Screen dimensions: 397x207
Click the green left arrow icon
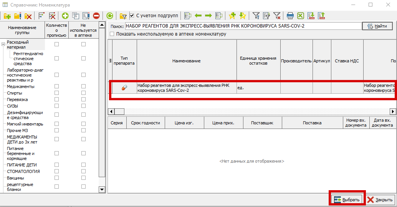198,16
